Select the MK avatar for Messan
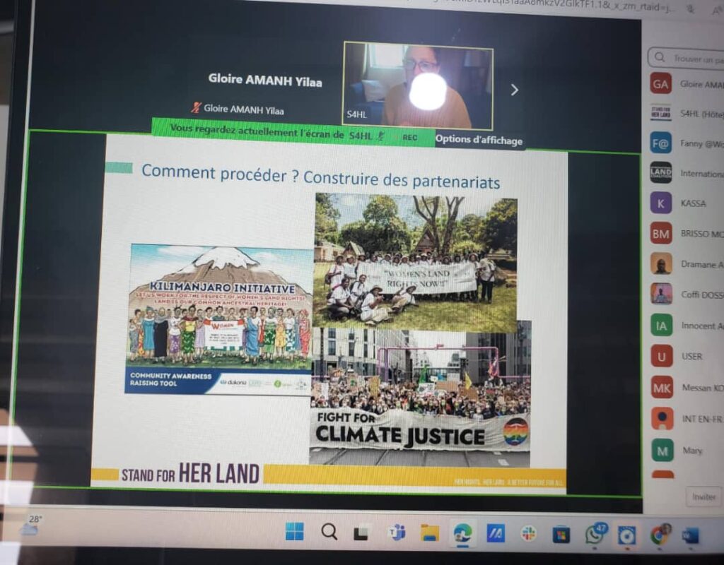 (x=662, y=388)
